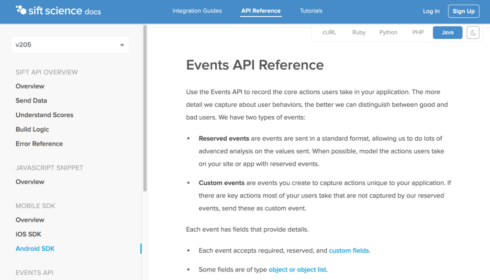Open the Integration Guides menu
This screenshot has height=280, width=490.
coord(197,11)
